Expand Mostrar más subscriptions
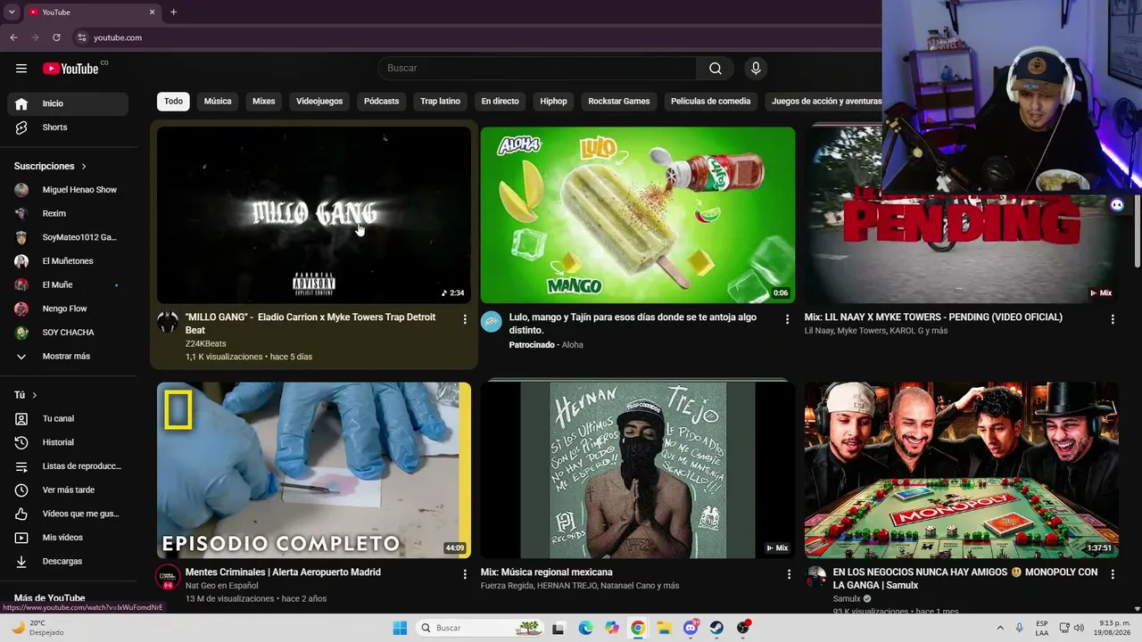 coord(68,357)
